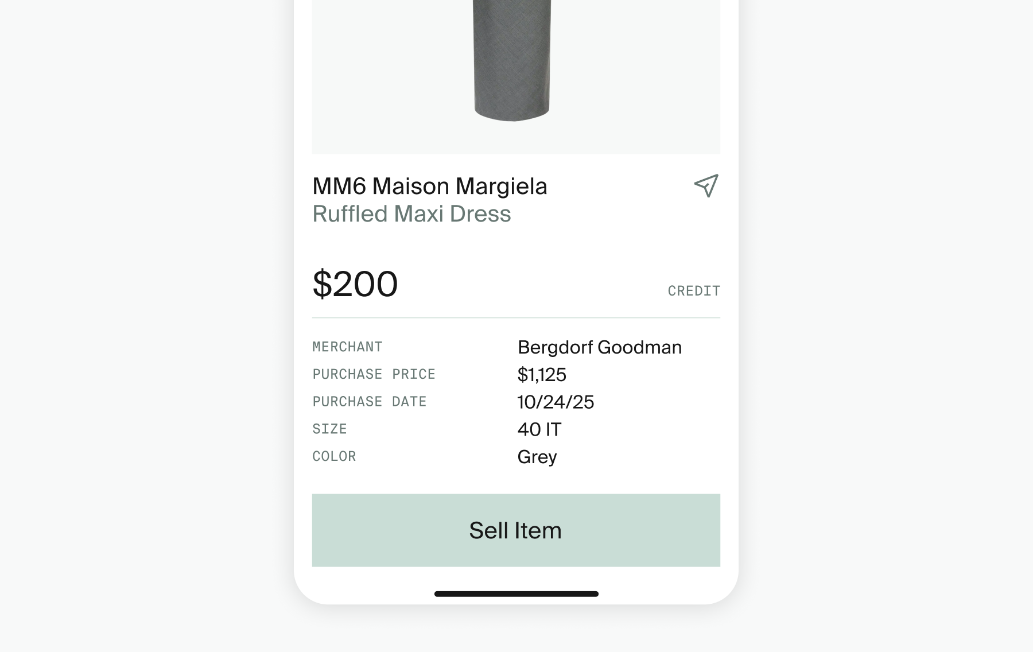The height and width of the screenshot is (652, 1033).
Task: Click the PURCHASE PRICE label
Action: tap(374, 374)
